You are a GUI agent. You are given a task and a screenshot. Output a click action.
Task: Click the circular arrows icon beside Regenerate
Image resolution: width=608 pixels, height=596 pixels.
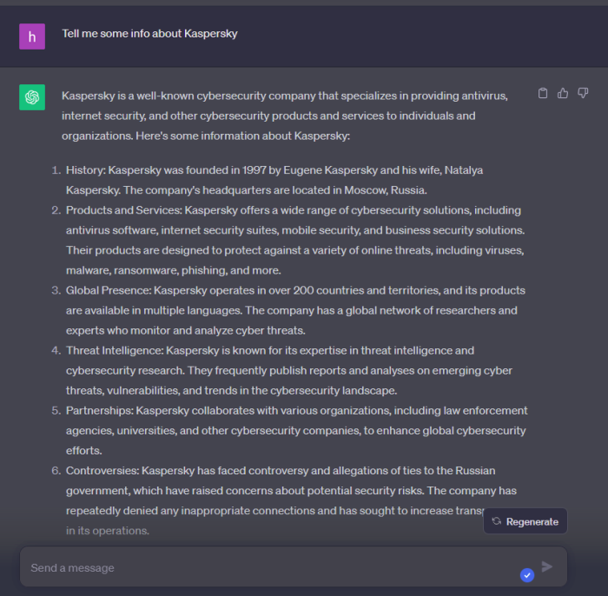496,521
